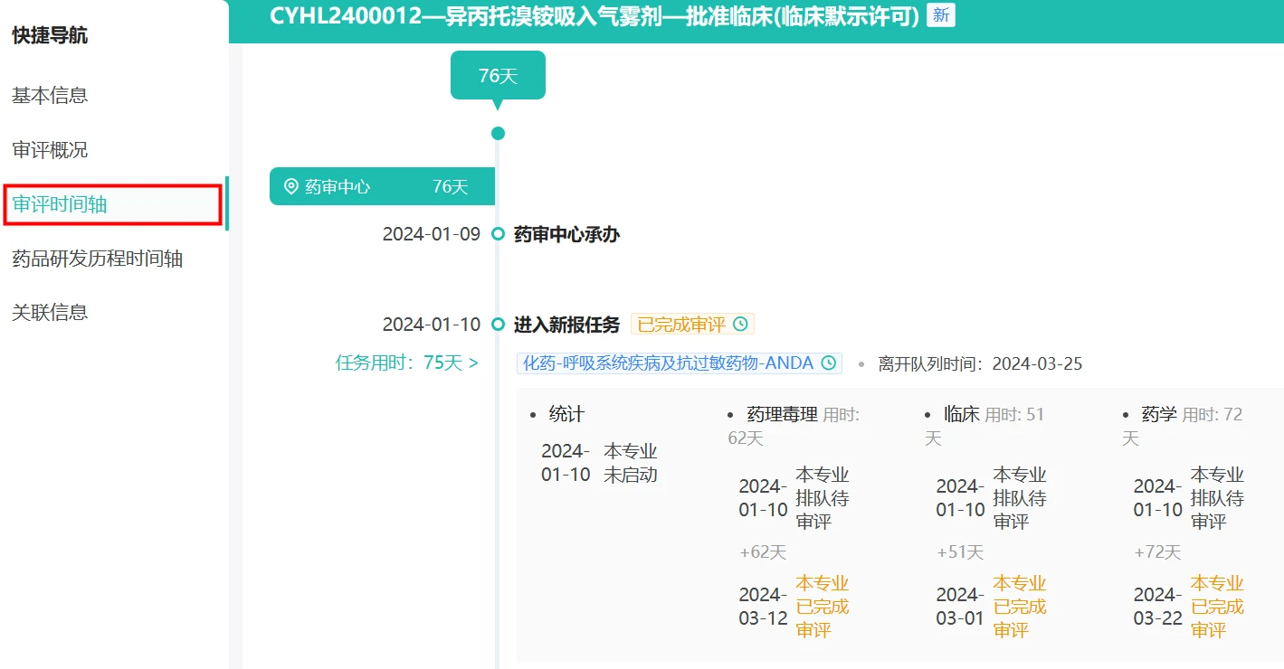Image resolution: width=1284 pixels, height=669 pixels.
Task: Click the 药审中心承办 event title
Action: [566, 234]
